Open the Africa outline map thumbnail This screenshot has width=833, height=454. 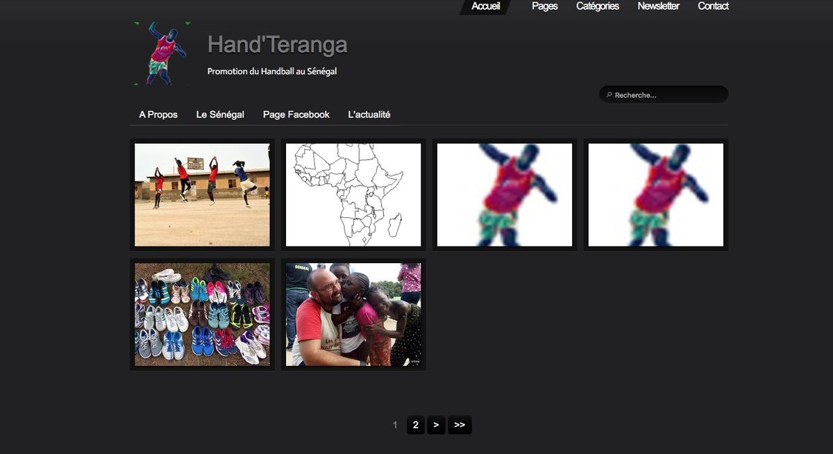coord(353,195)
